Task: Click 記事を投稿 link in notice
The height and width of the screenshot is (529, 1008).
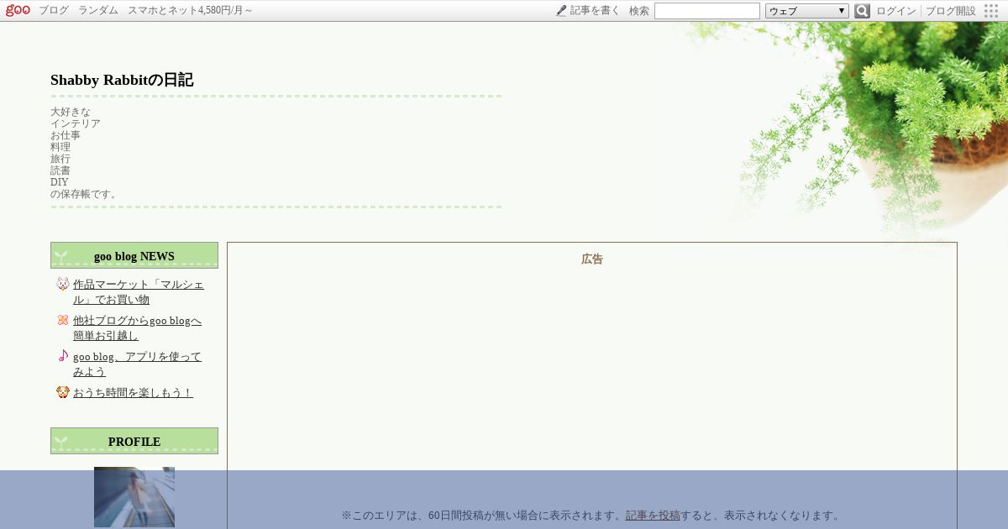Action: (x=653, y=516)
